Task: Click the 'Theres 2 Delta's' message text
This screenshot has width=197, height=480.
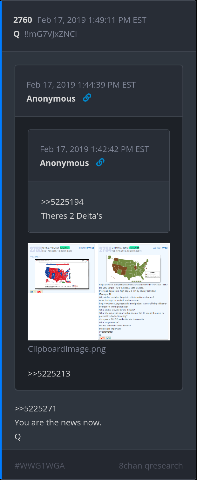Action: (72, 216)
